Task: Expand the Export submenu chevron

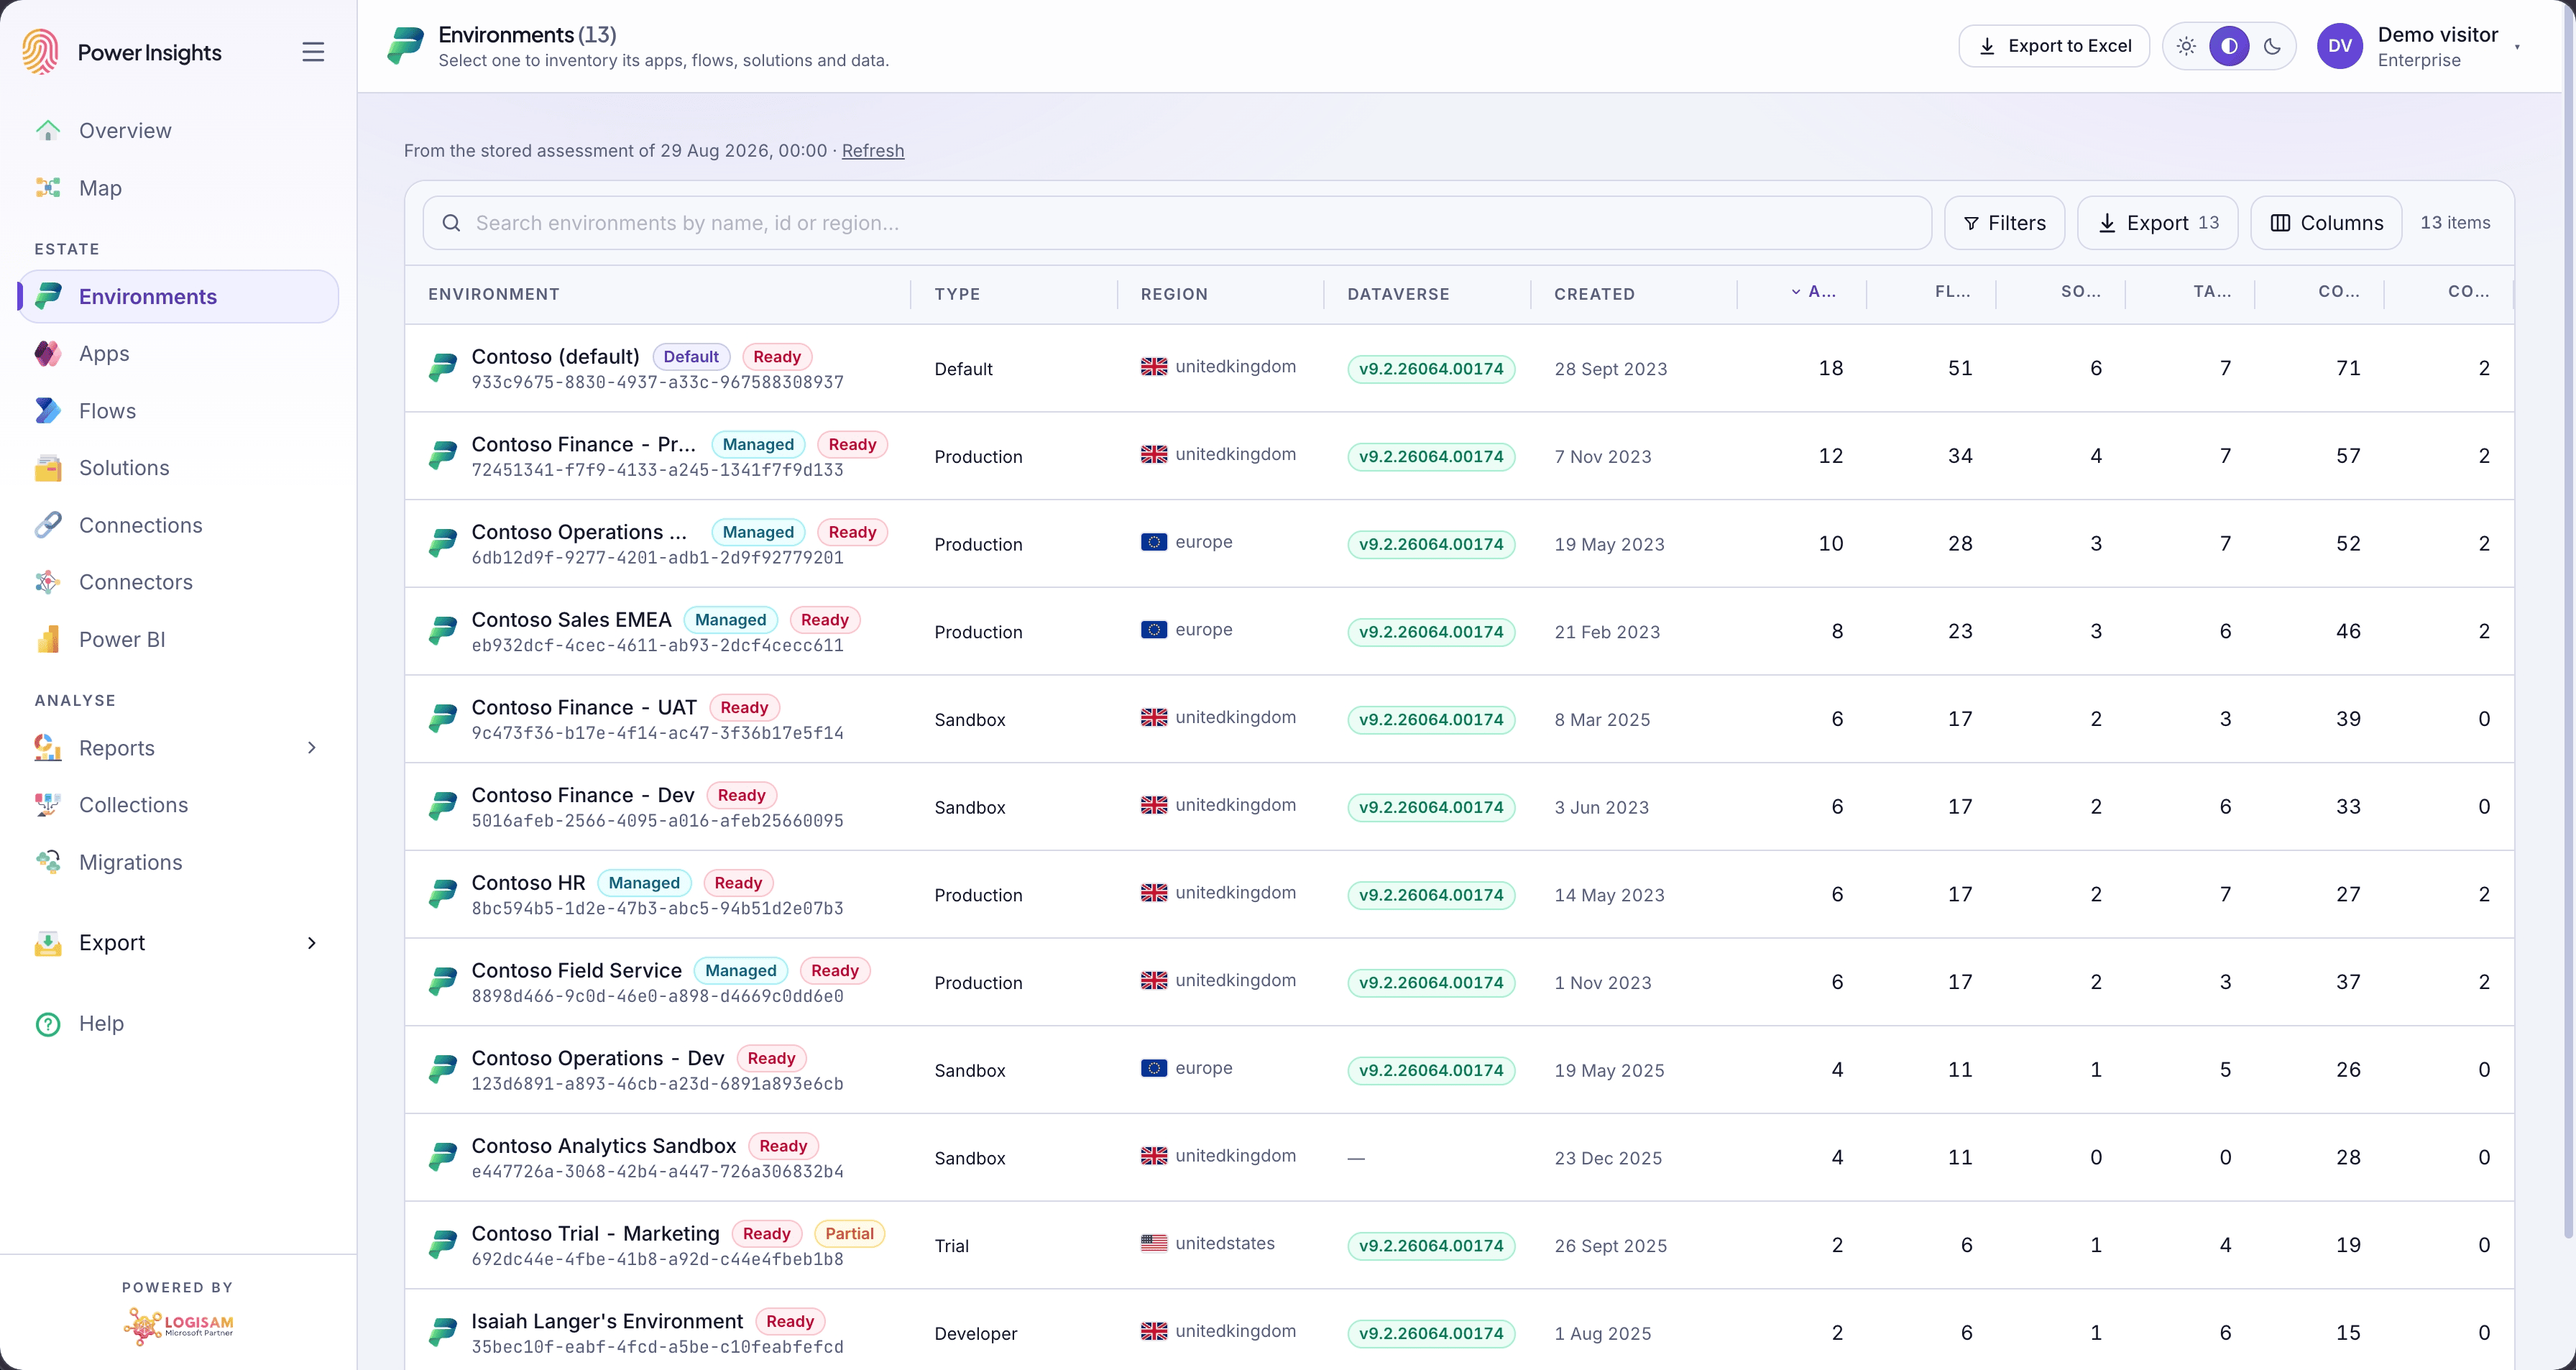Action: (x=312, y=943)
